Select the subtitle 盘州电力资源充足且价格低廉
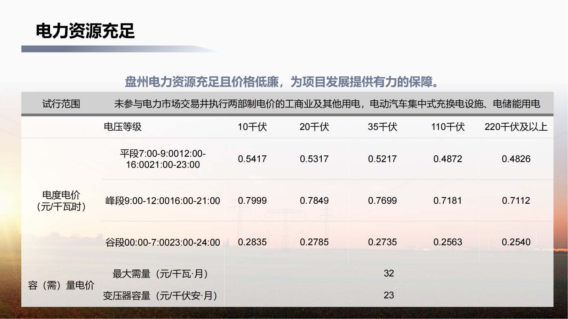Screen dimensions: 568x319 coord(202,82)
